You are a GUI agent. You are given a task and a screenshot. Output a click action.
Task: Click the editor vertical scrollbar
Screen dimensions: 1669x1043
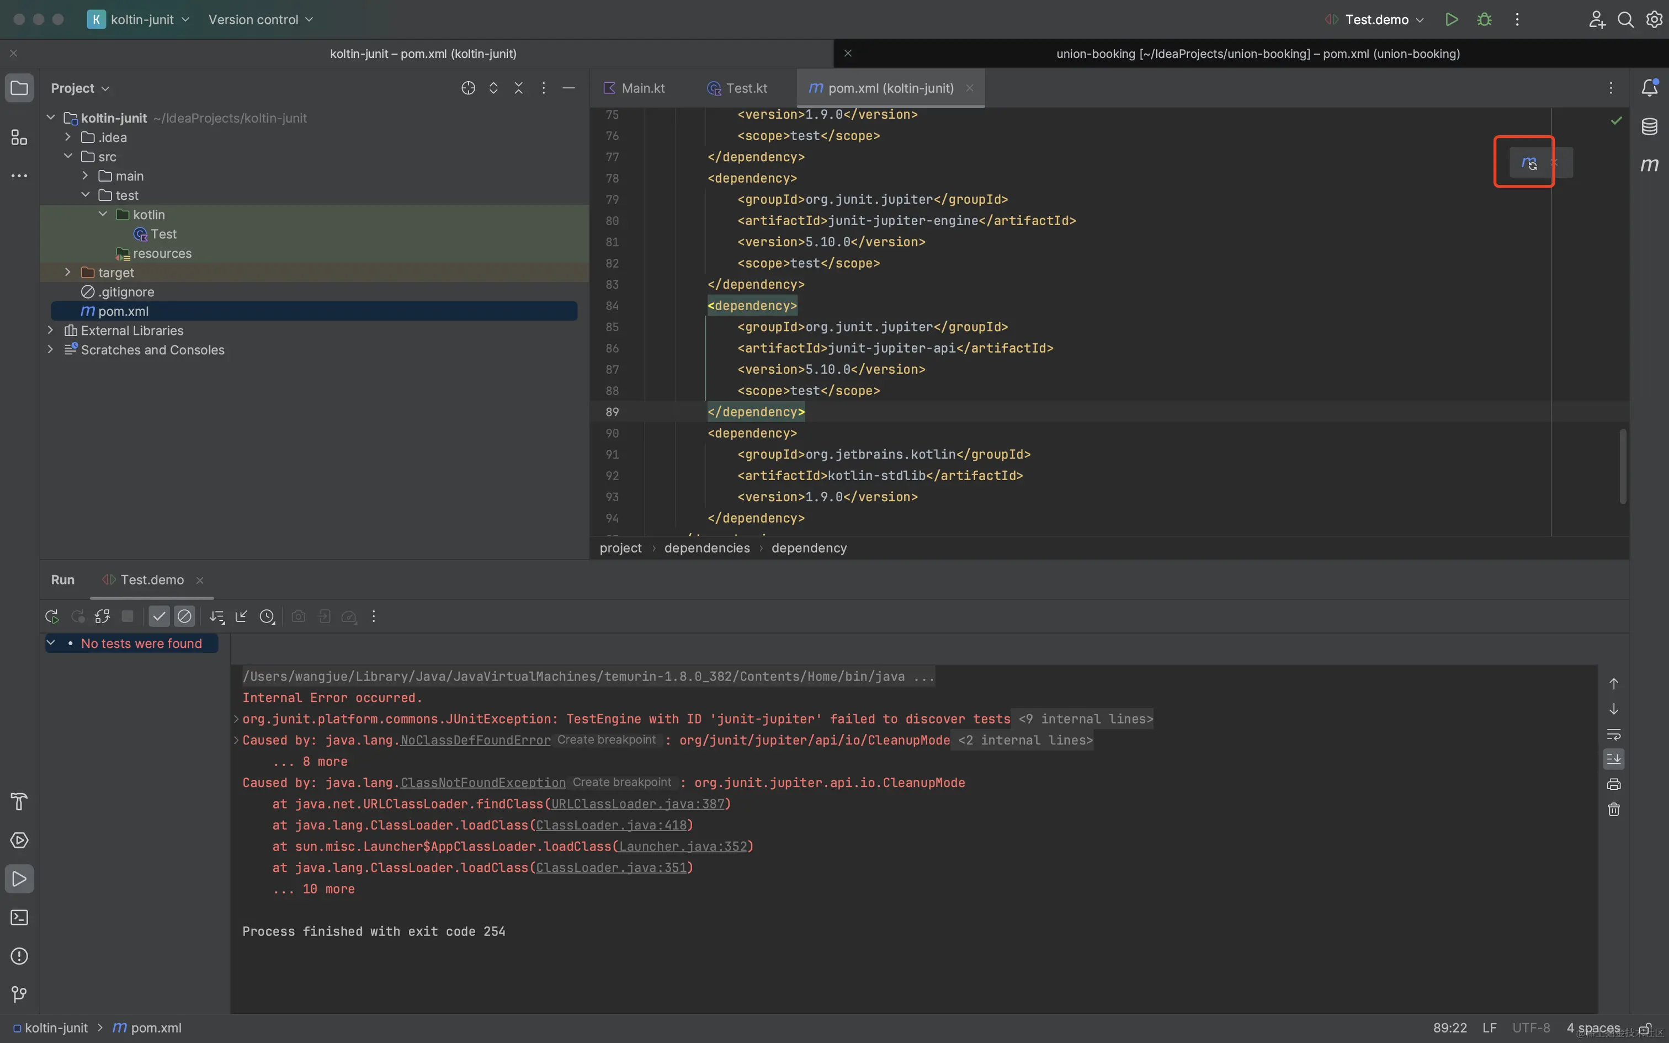pyautogui.click(x=1622, y=466)
